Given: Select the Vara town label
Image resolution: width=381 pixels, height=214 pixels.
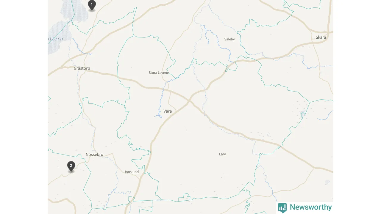Looking at the screenshot, I should click(168, 111).
